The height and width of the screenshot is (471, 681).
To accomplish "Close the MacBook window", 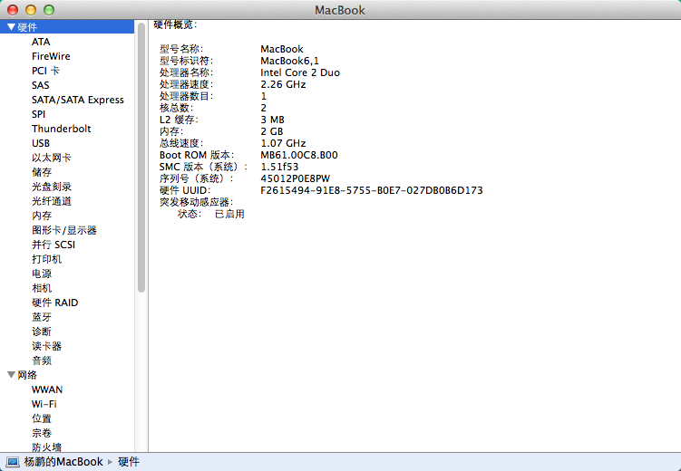I will [13, 10].
